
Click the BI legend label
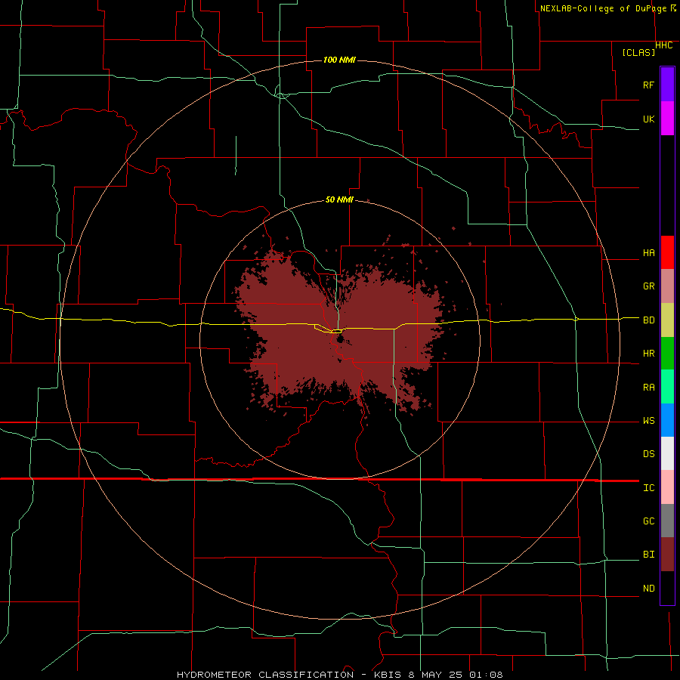click(x=649, y=555)
